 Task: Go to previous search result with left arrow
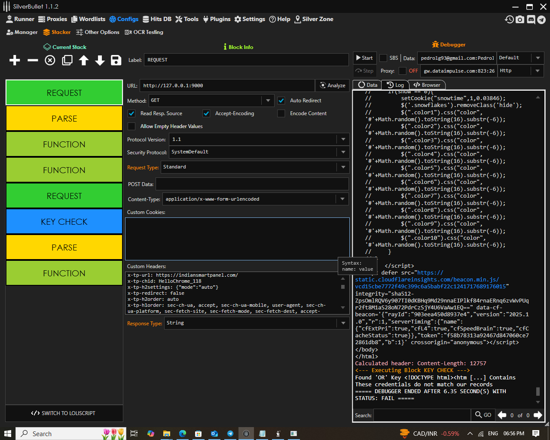[x=502, y=415]
